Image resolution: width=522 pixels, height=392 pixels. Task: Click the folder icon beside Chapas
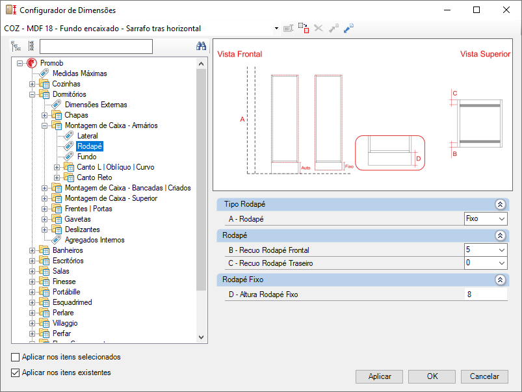tap(57, 115)
